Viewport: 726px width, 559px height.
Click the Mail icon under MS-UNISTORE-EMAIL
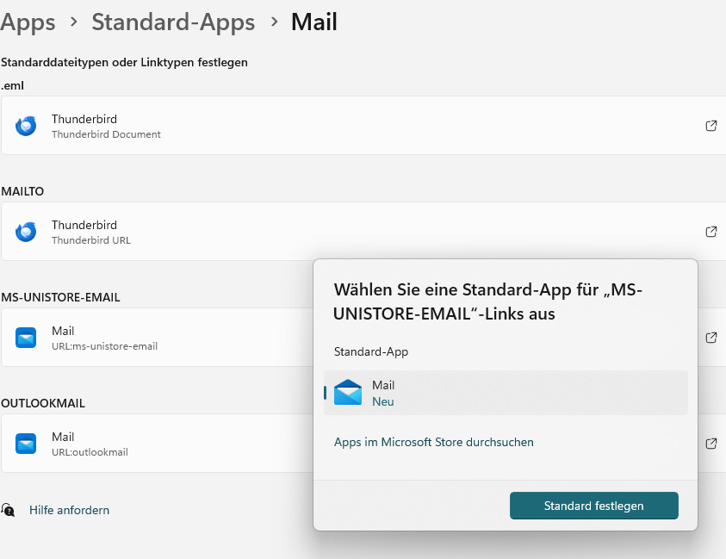click(x=26, y=338)
